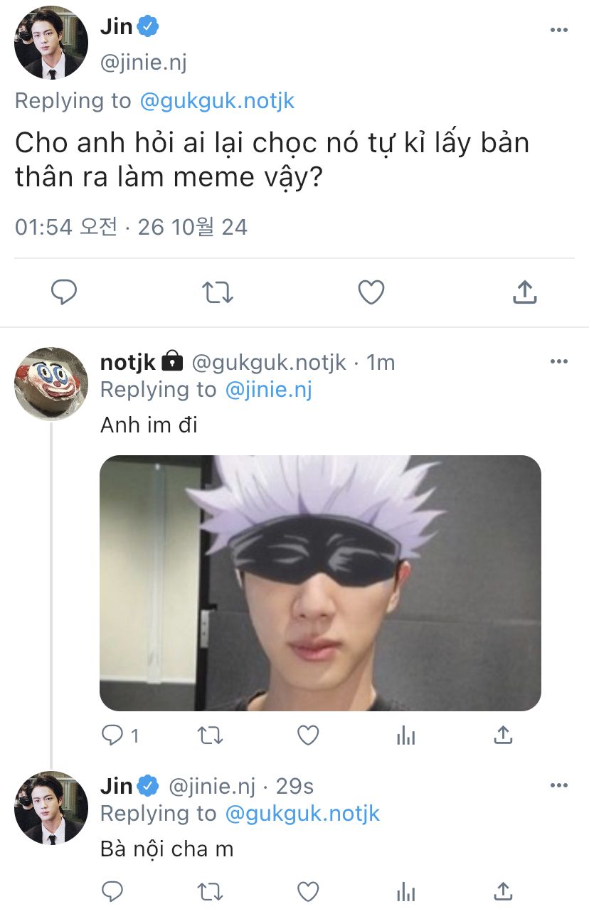Open more options on Jin's main tweet
Viewport: 589px width, 909px height.
click(559, 30)
